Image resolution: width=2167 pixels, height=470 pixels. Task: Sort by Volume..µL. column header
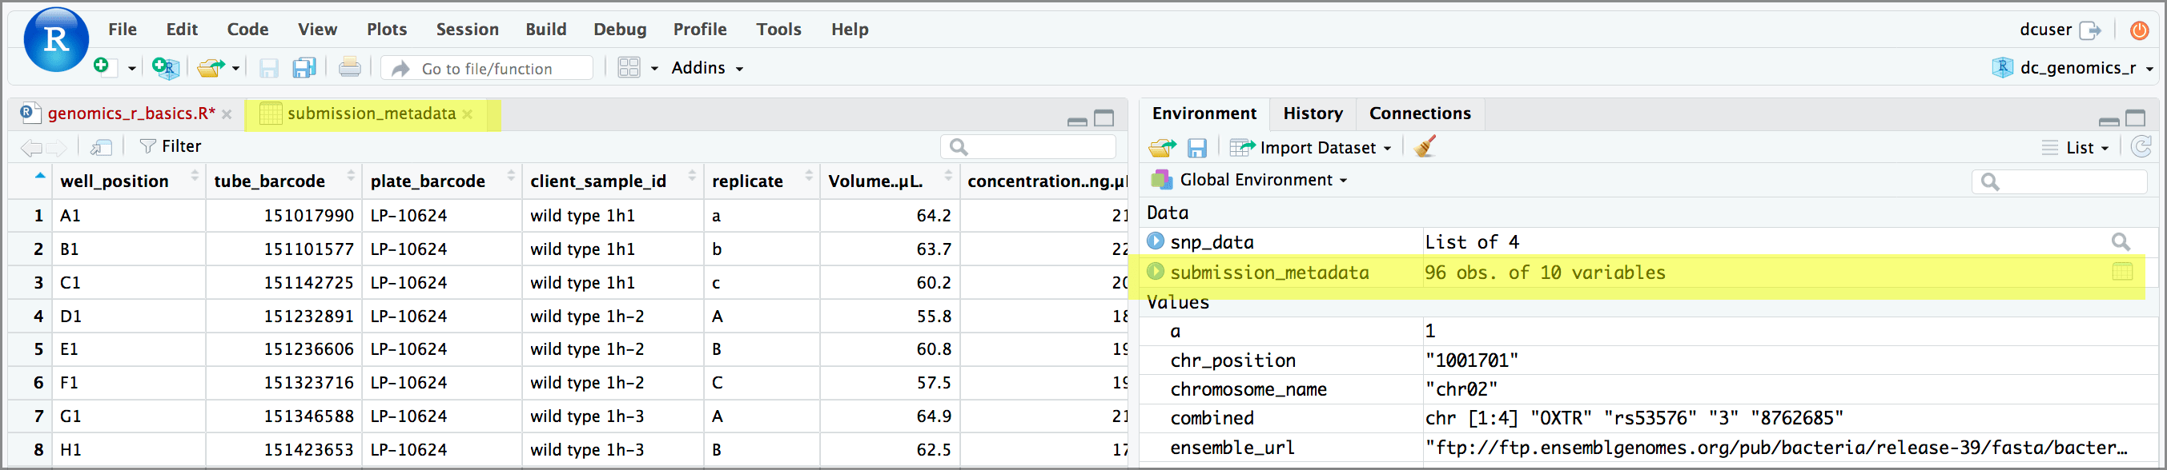tap(890, 181)
